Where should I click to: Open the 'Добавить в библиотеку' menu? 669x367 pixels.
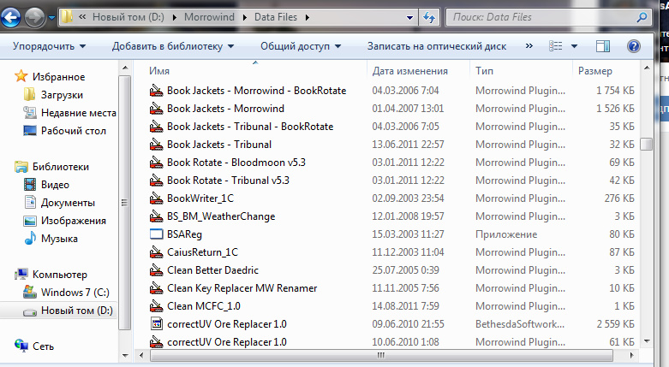(173, 46)
